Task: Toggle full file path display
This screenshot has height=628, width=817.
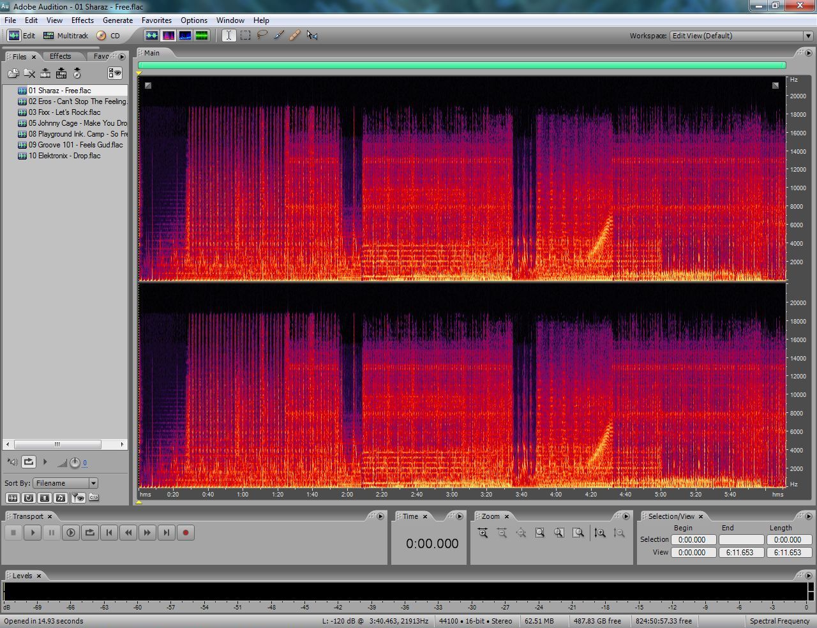Action: [x=94, y=498]
